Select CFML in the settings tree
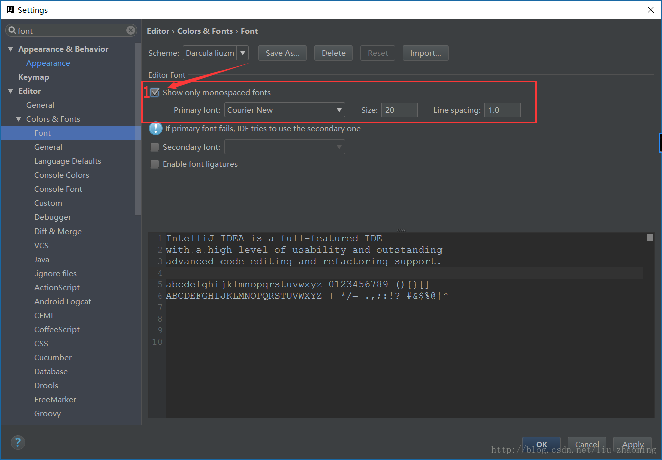 click(x=44, y=315)
